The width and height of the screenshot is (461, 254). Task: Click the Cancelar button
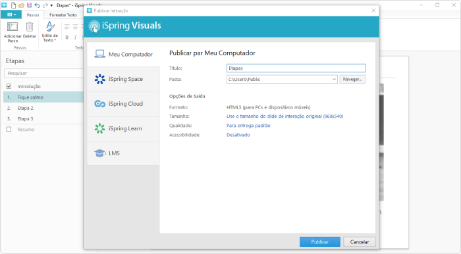point(360,242)
